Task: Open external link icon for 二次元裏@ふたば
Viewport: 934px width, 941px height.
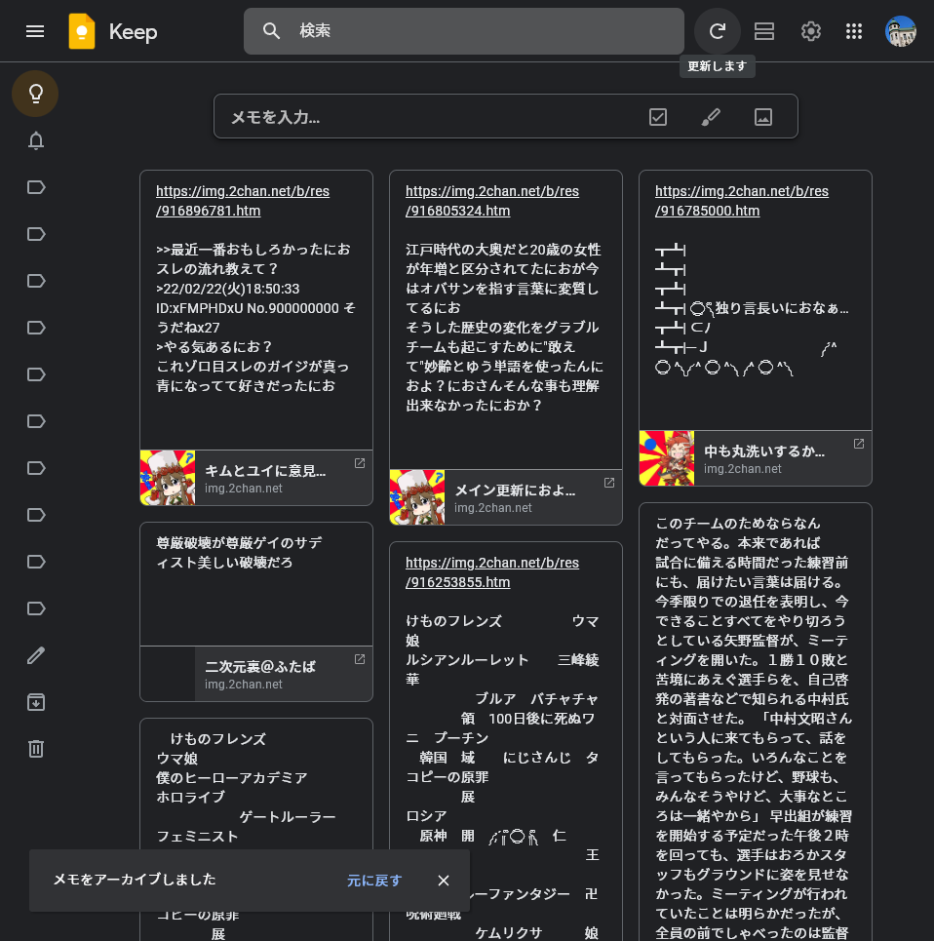Action: click(x=360, y=659)
